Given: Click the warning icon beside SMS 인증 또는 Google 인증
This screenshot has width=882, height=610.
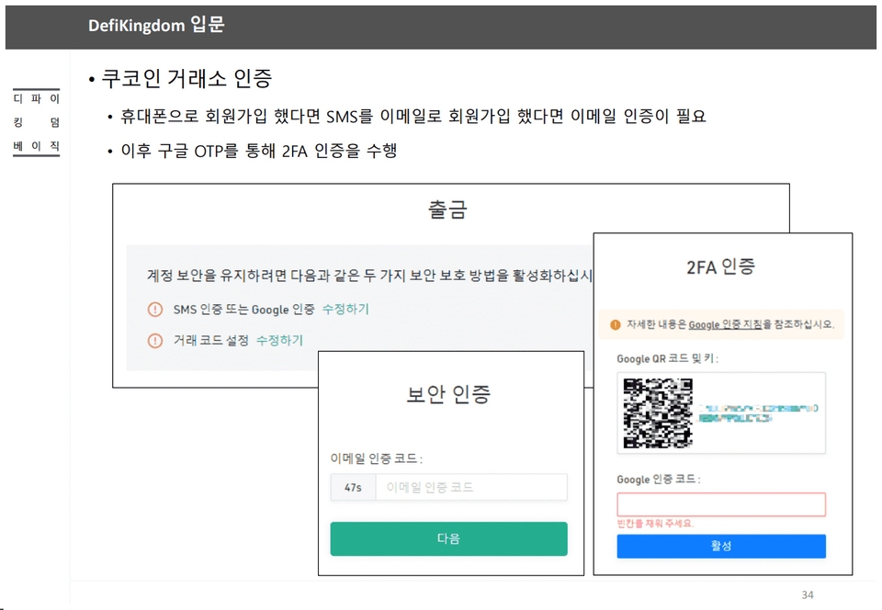Looking at the screenshot, I should pyautogui.click(x=155, y=310).
